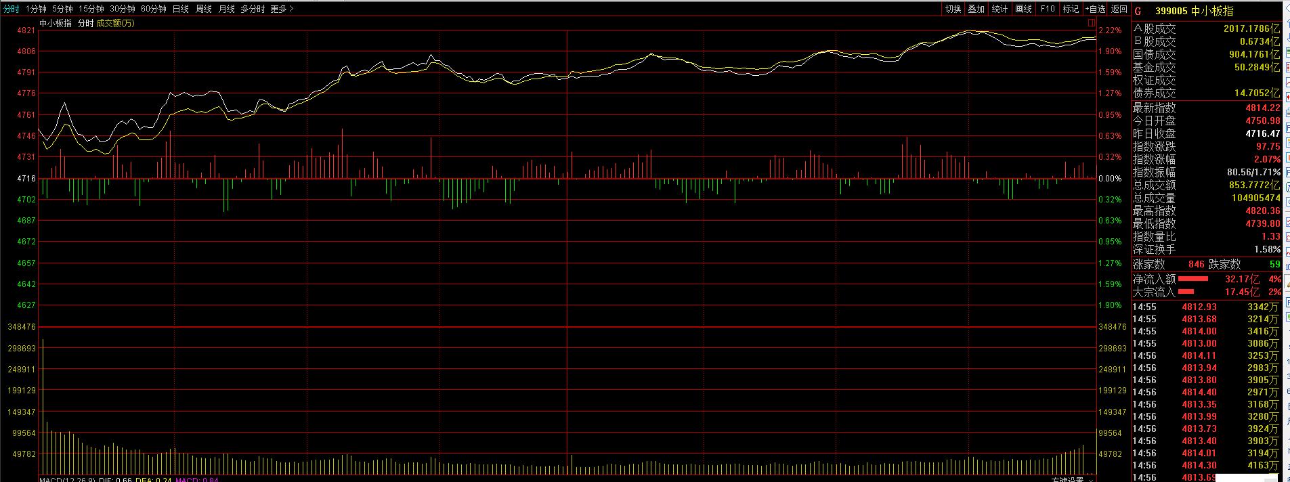Click the 国债成交 value 904.1761亿

(x=1255, y=54)
